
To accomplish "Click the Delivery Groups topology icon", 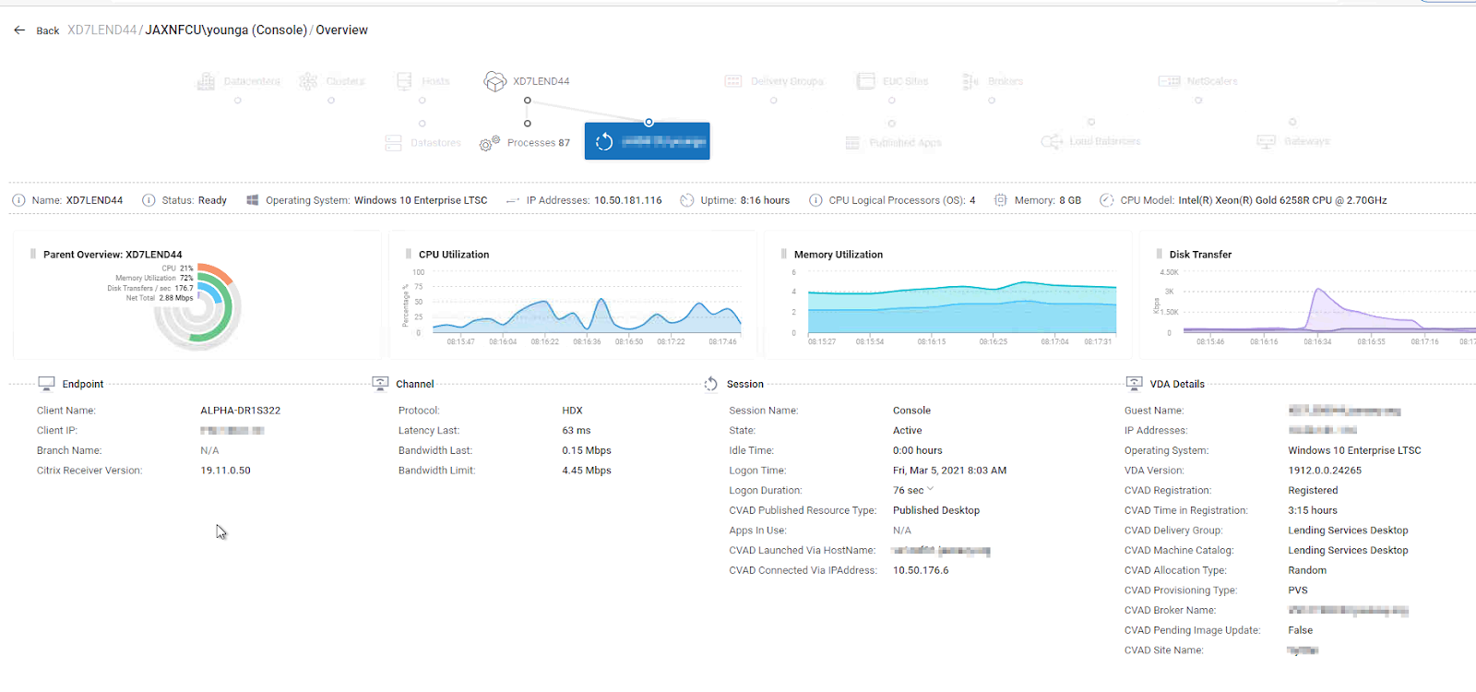I will tap(733, 81).
